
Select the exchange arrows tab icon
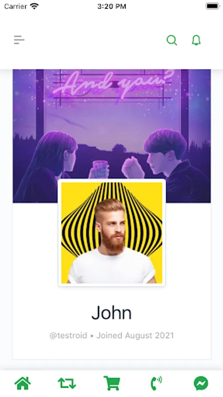tap(67, 383)
